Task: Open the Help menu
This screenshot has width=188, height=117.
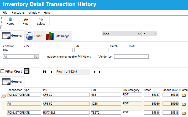Action: [47, 13]
